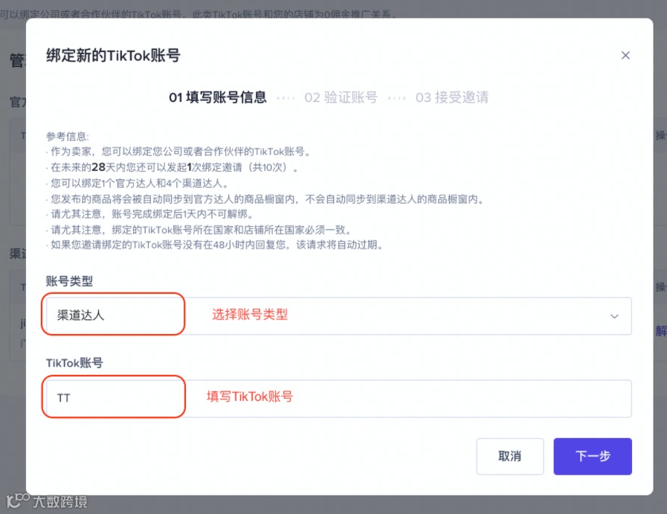
Task: Close the 绑定新的TikTok账号 dialog with X
Action: 625,55
